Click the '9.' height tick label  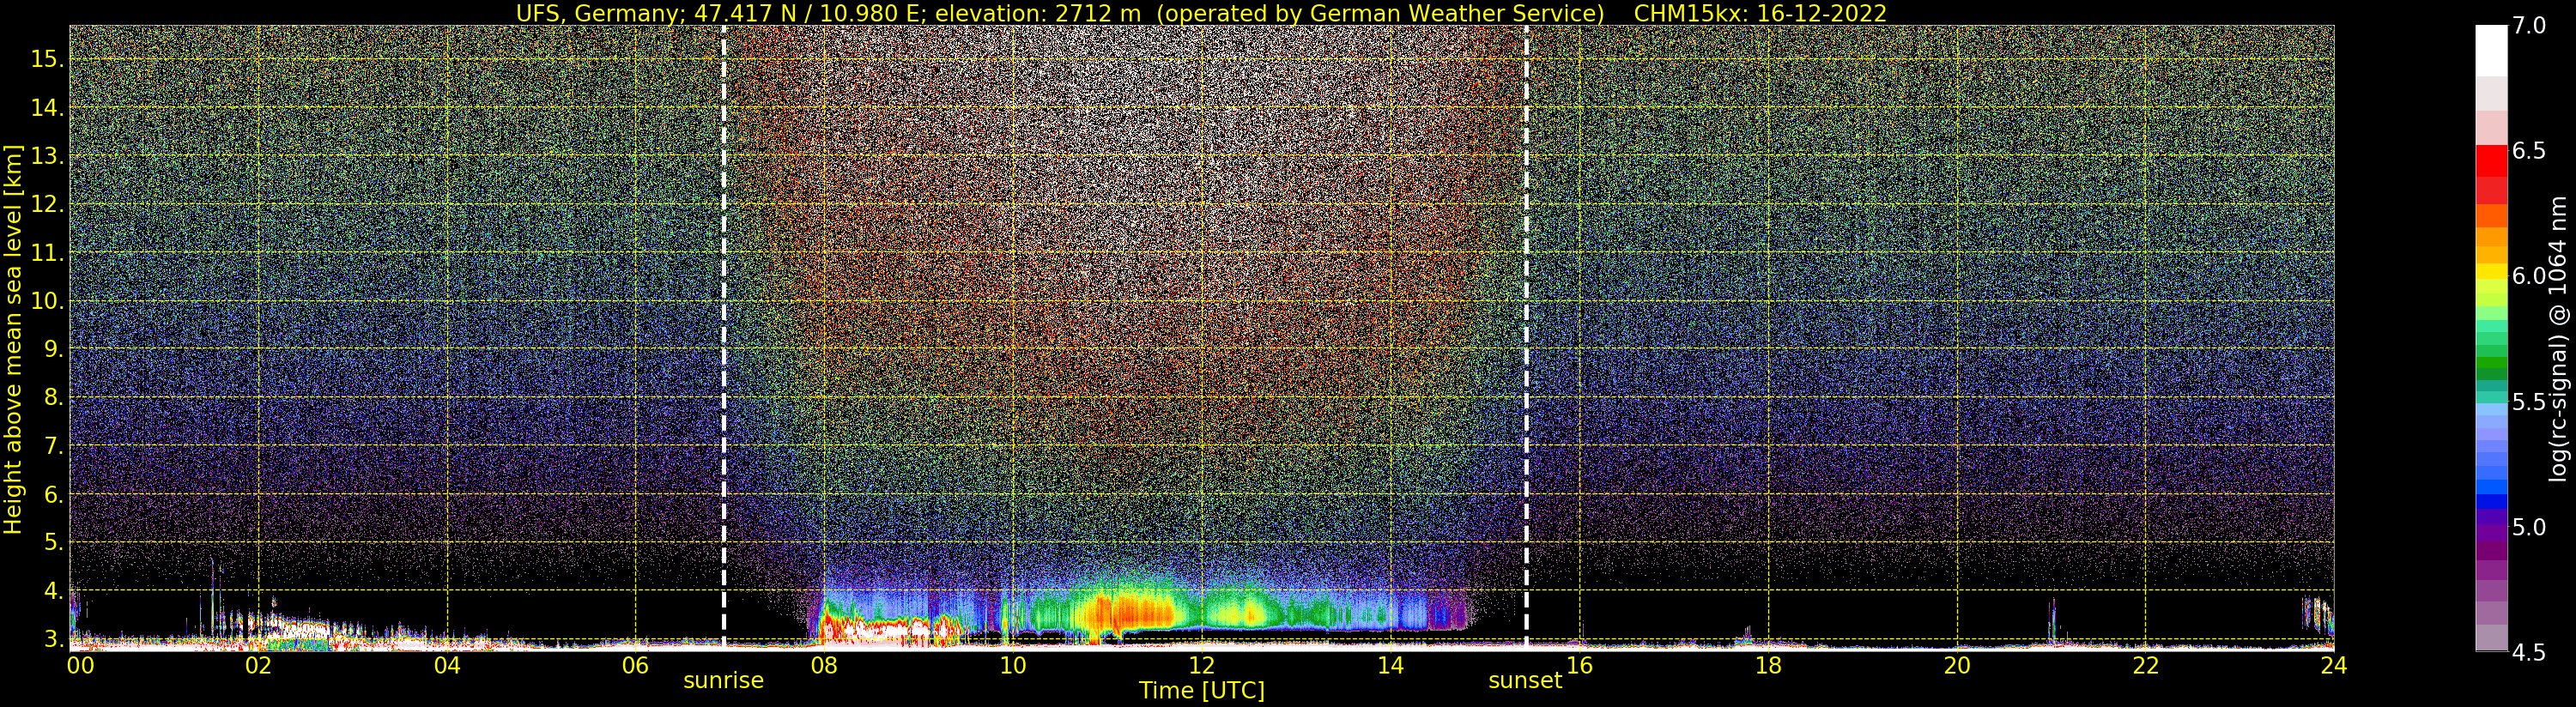coord(53,349)
